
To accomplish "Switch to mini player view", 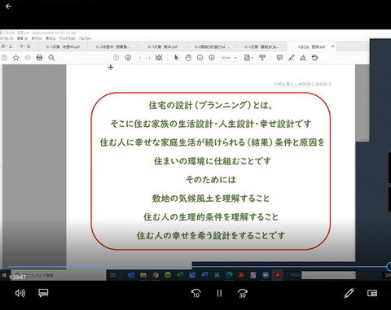I will point(372,293).
